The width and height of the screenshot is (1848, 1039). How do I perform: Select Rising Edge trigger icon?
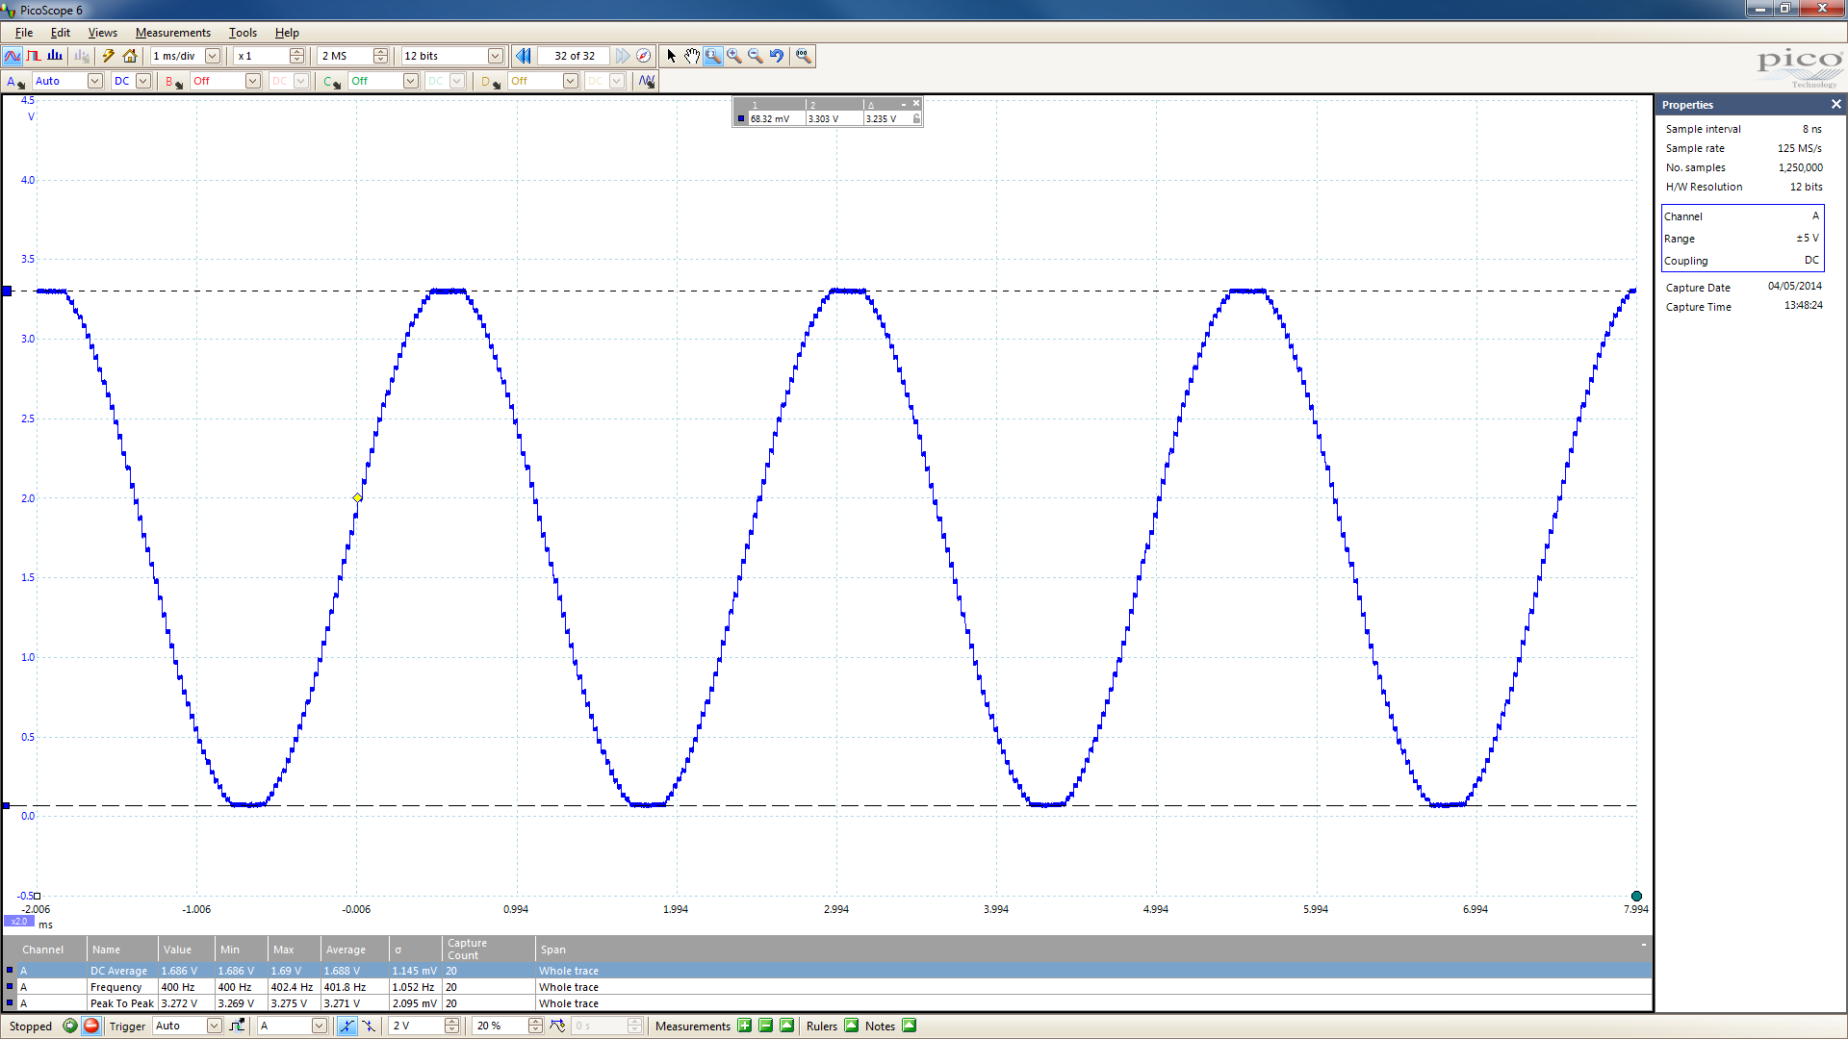click(346, 1026)
